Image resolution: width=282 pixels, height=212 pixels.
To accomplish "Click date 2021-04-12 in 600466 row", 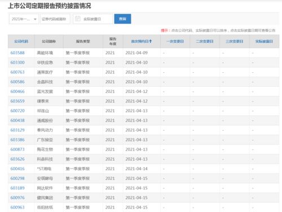I will [136, 91].
